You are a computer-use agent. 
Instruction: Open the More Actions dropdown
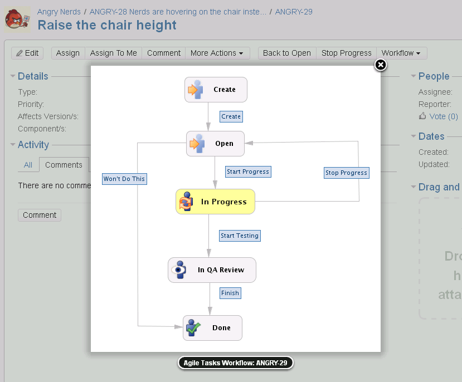pos(217,53)
